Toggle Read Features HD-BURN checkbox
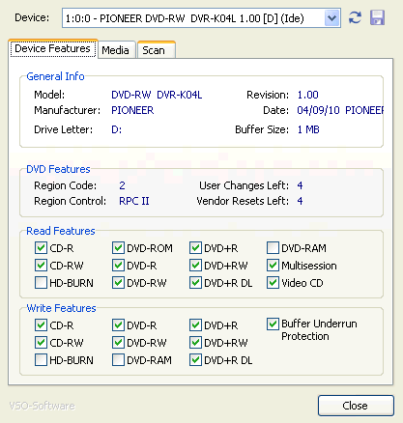The image size is (403, 423). [x=41, y=283]
